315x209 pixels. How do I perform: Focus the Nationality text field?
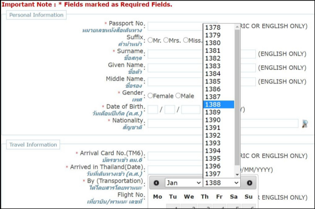(175, 123)
